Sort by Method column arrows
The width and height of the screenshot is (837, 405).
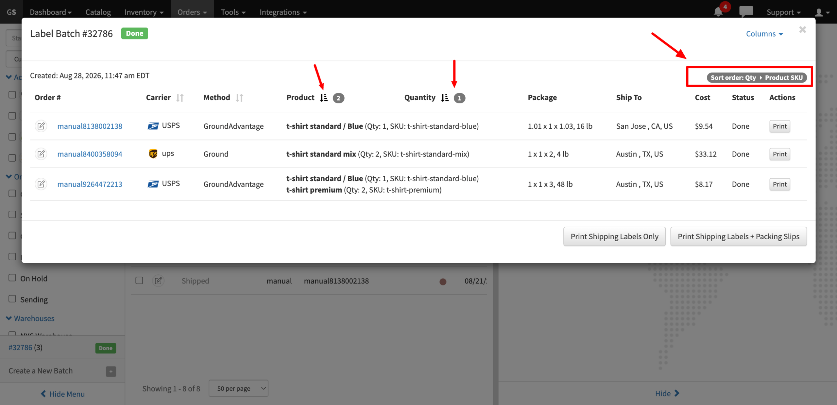point(239,98)
